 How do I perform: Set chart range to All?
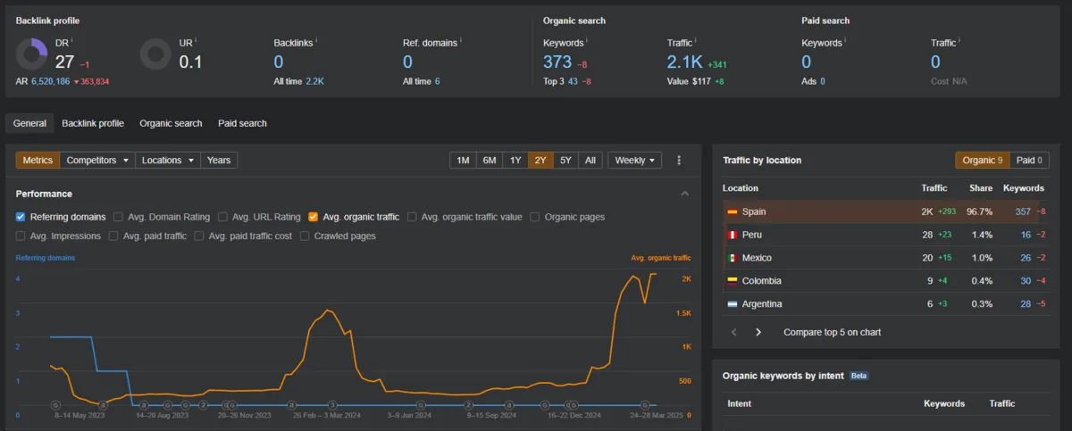[x=590, y=161]
